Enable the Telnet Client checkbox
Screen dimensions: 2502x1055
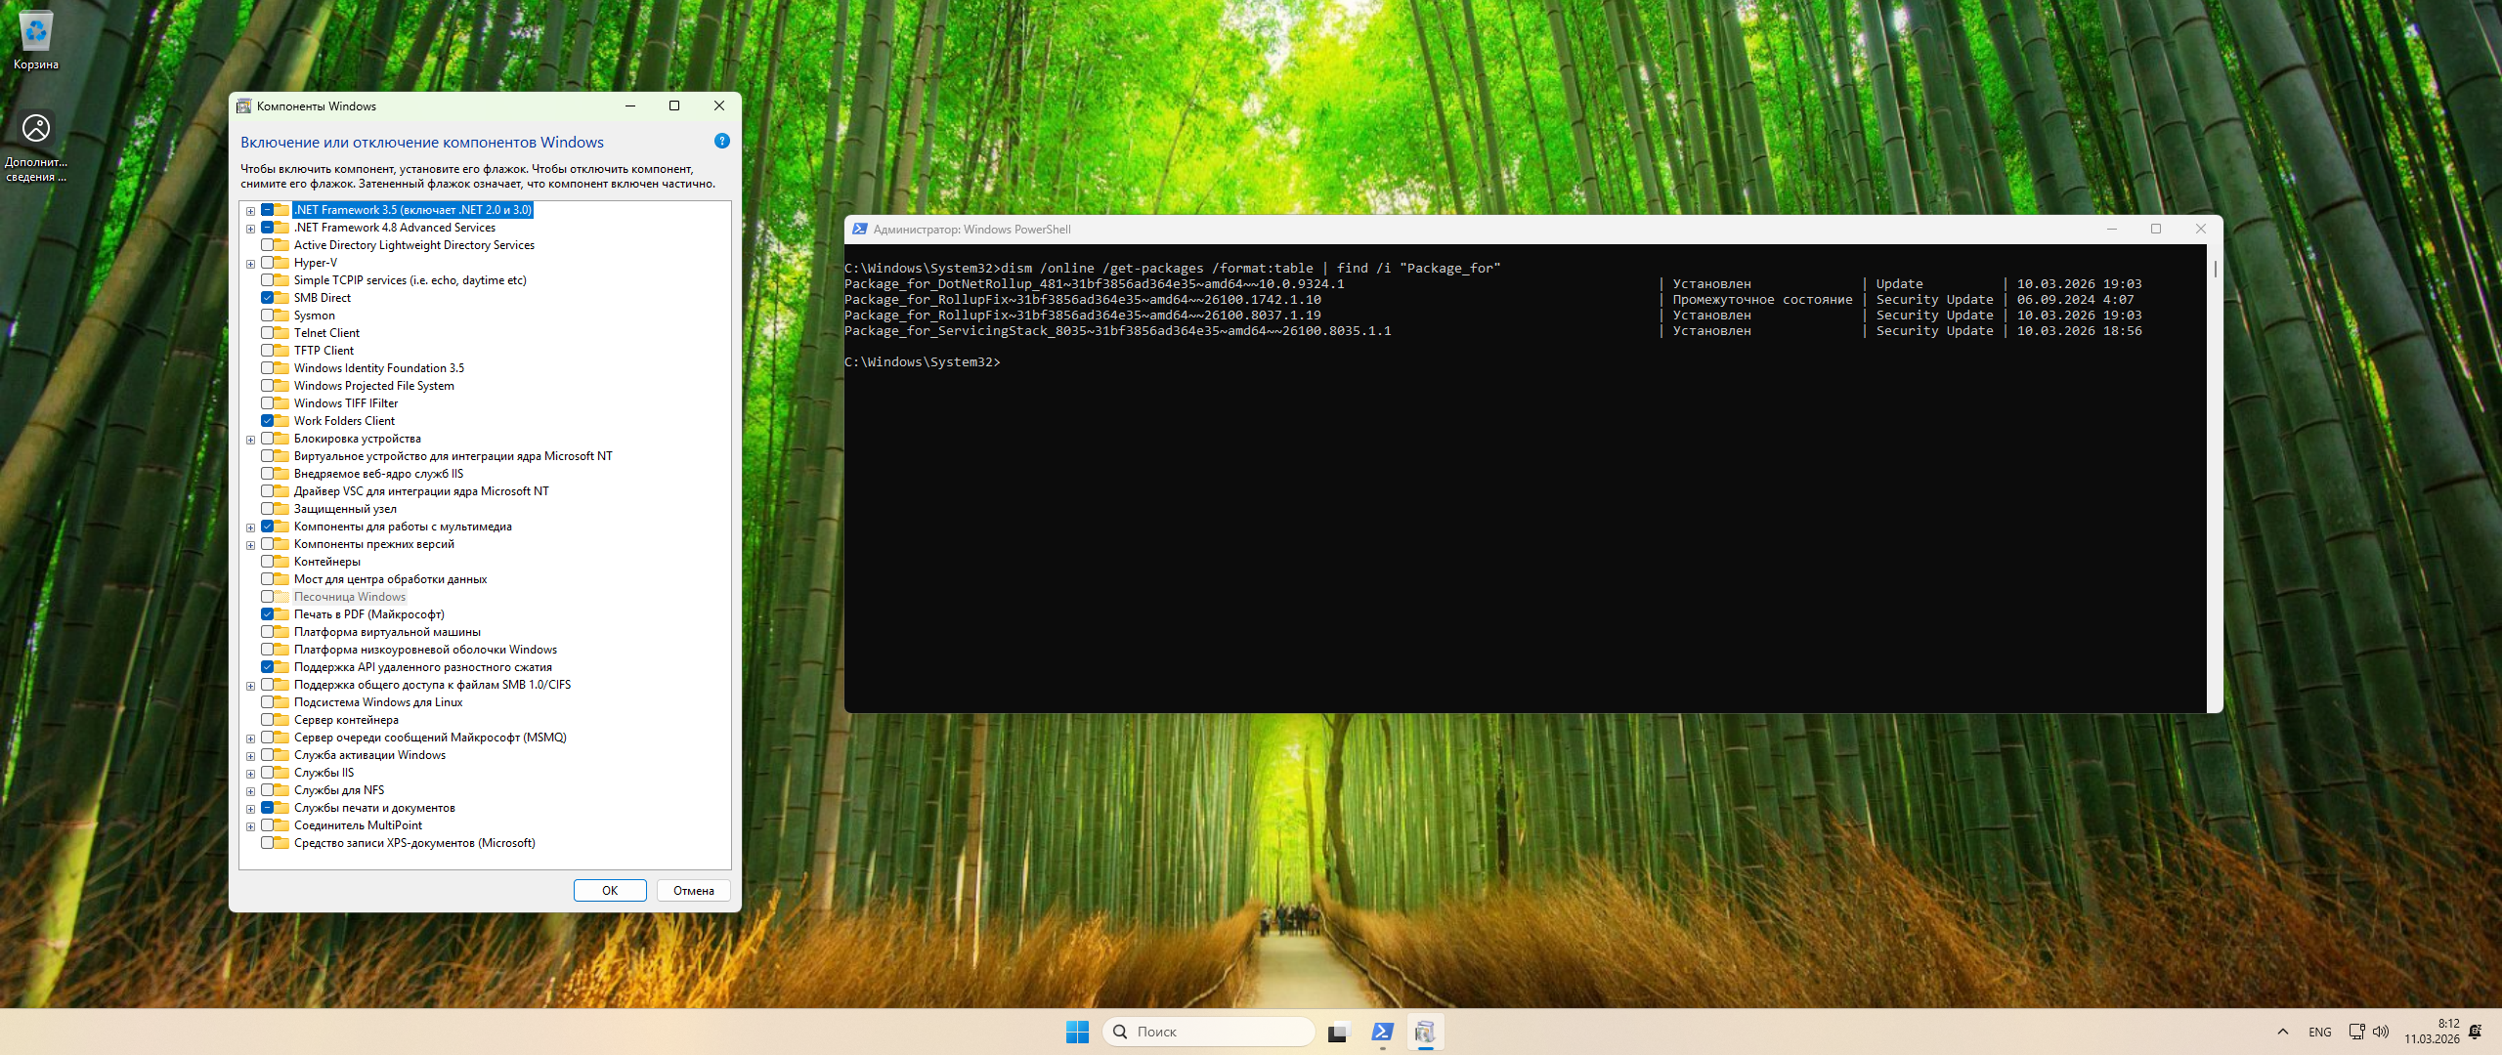(x=267, y=333)
